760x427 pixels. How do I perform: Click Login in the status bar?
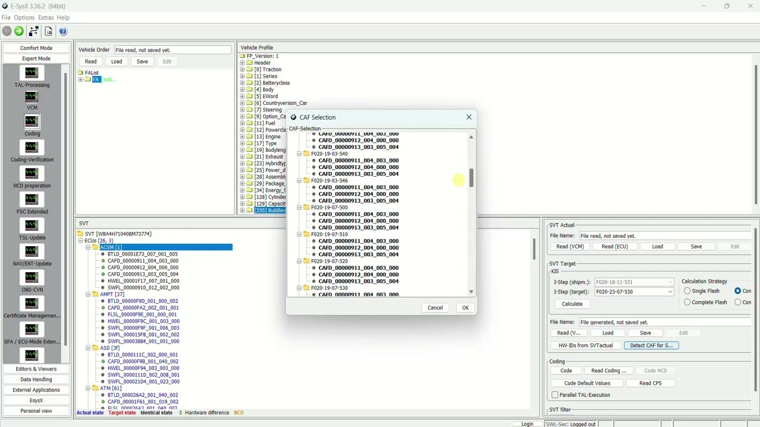527,424
